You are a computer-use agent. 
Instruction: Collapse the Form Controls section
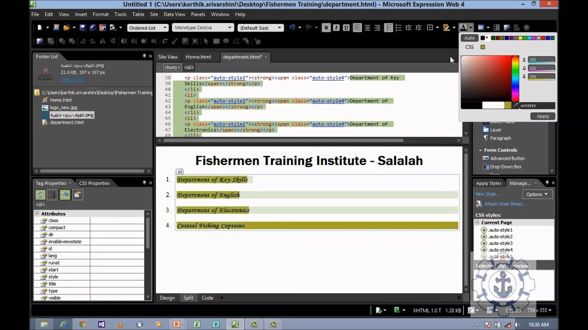click(x=480, y=150)
